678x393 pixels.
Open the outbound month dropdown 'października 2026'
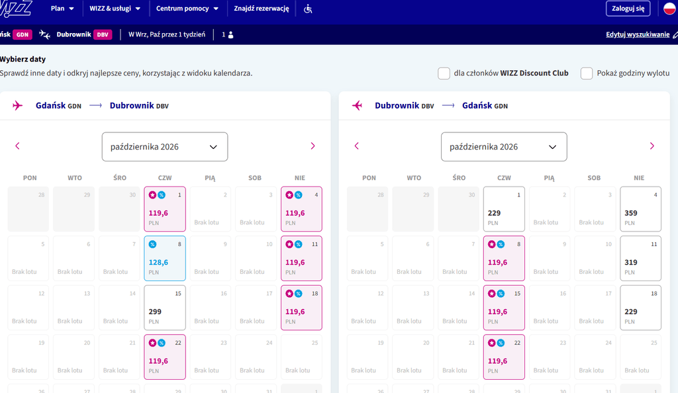coord(165,147)
